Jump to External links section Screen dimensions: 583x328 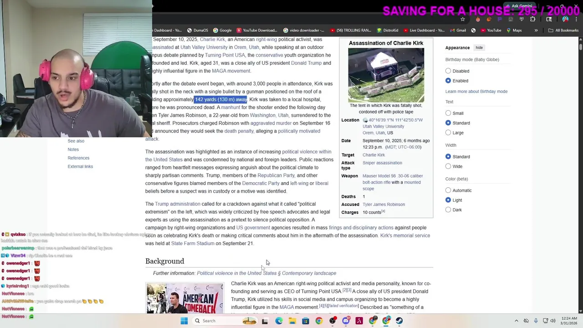(x=80, y=166)
